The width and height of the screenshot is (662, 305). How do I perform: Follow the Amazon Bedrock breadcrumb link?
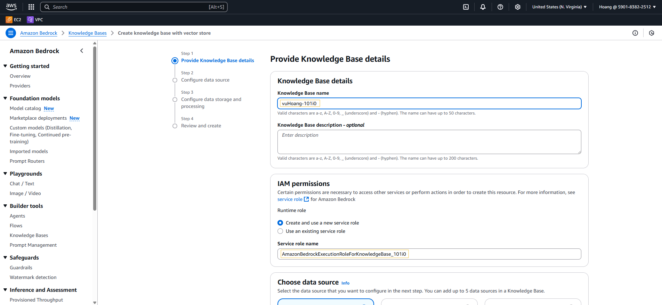coord(39,33)
